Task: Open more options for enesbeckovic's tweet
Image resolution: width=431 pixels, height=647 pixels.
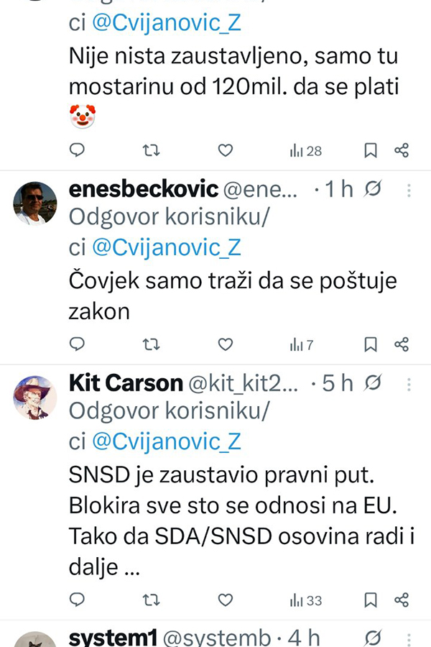Action: [x=409, y=191]
